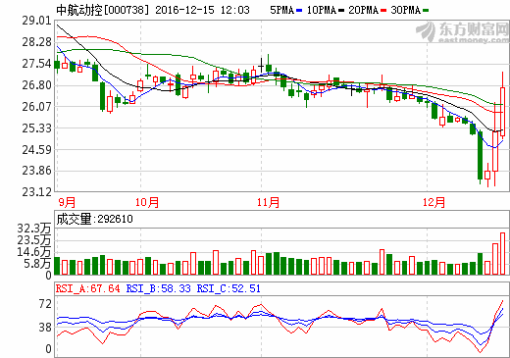Viewport: 510px width, 358px height.
Task: Click the 20PMA legend label
Action: pos(363,10)
